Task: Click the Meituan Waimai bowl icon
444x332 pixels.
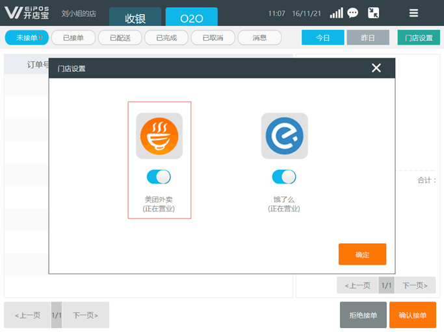Action: [159, 136]
